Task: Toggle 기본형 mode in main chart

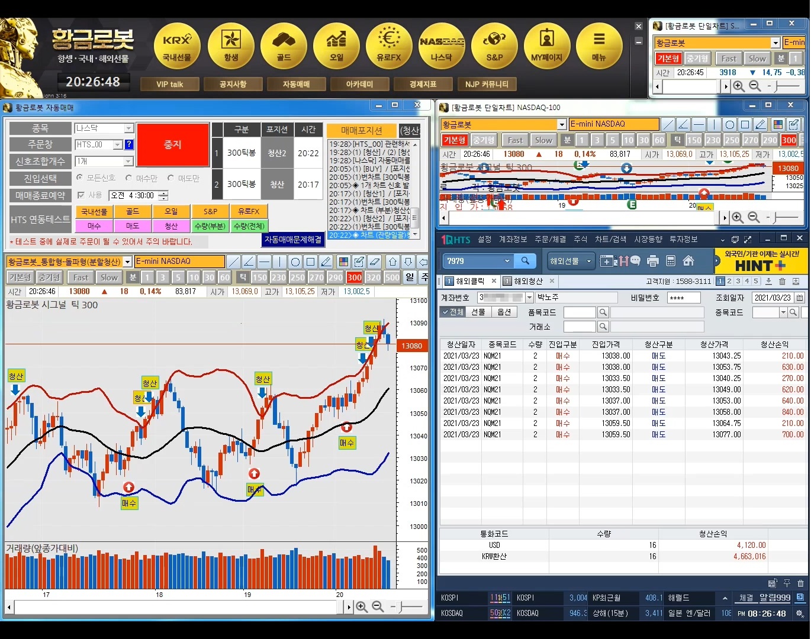Action: [20, 277]
